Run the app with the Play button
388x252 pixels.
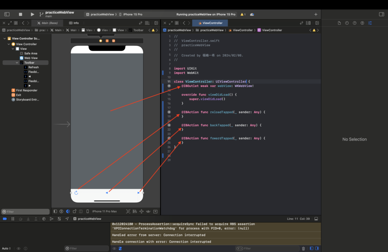32,14
